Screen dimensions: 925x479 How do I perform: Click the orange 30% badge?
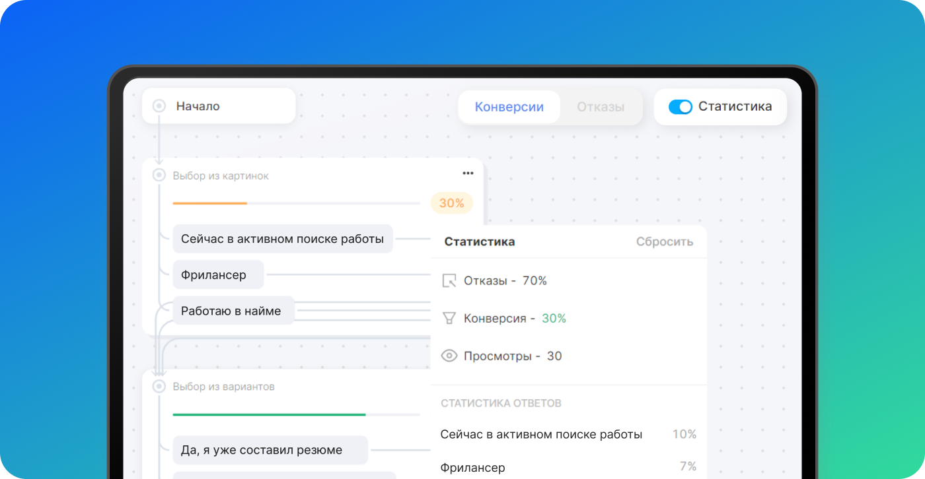tap(452, 203)
